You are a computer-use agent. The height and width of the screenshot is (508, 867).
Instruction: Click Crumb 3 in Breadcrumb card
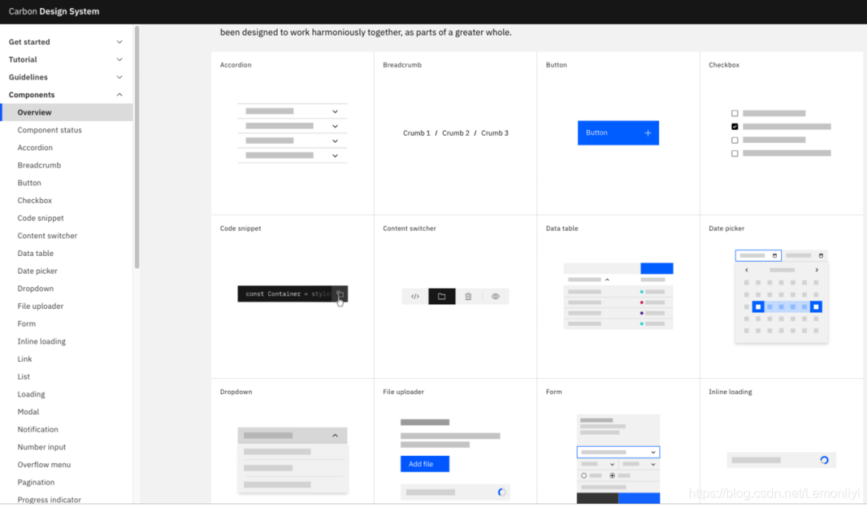pyautogui.click(x=495, y=133)
